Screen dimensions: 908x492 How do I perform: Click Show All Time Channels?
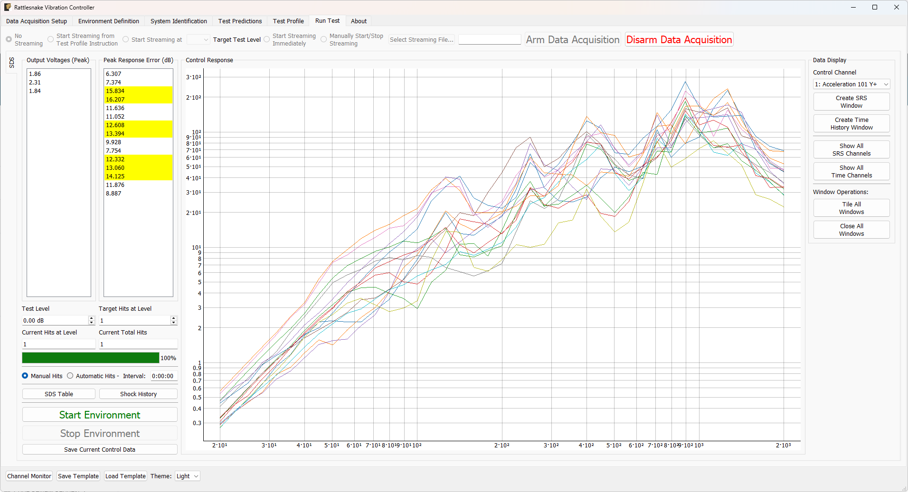(851, 171)
